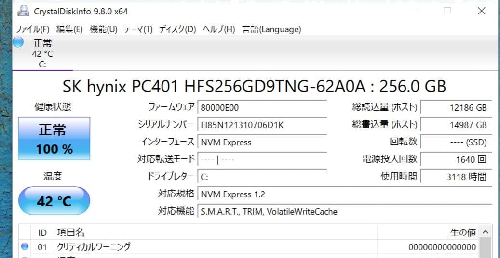Click the 健康状態 label
Image resolution: width=500 pixels, height=258 pixels.
tap(53, 107)
